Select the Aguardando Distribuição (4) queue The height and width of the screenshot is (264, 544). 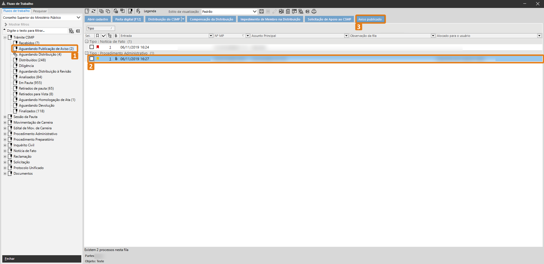click(x=40, y=54)
